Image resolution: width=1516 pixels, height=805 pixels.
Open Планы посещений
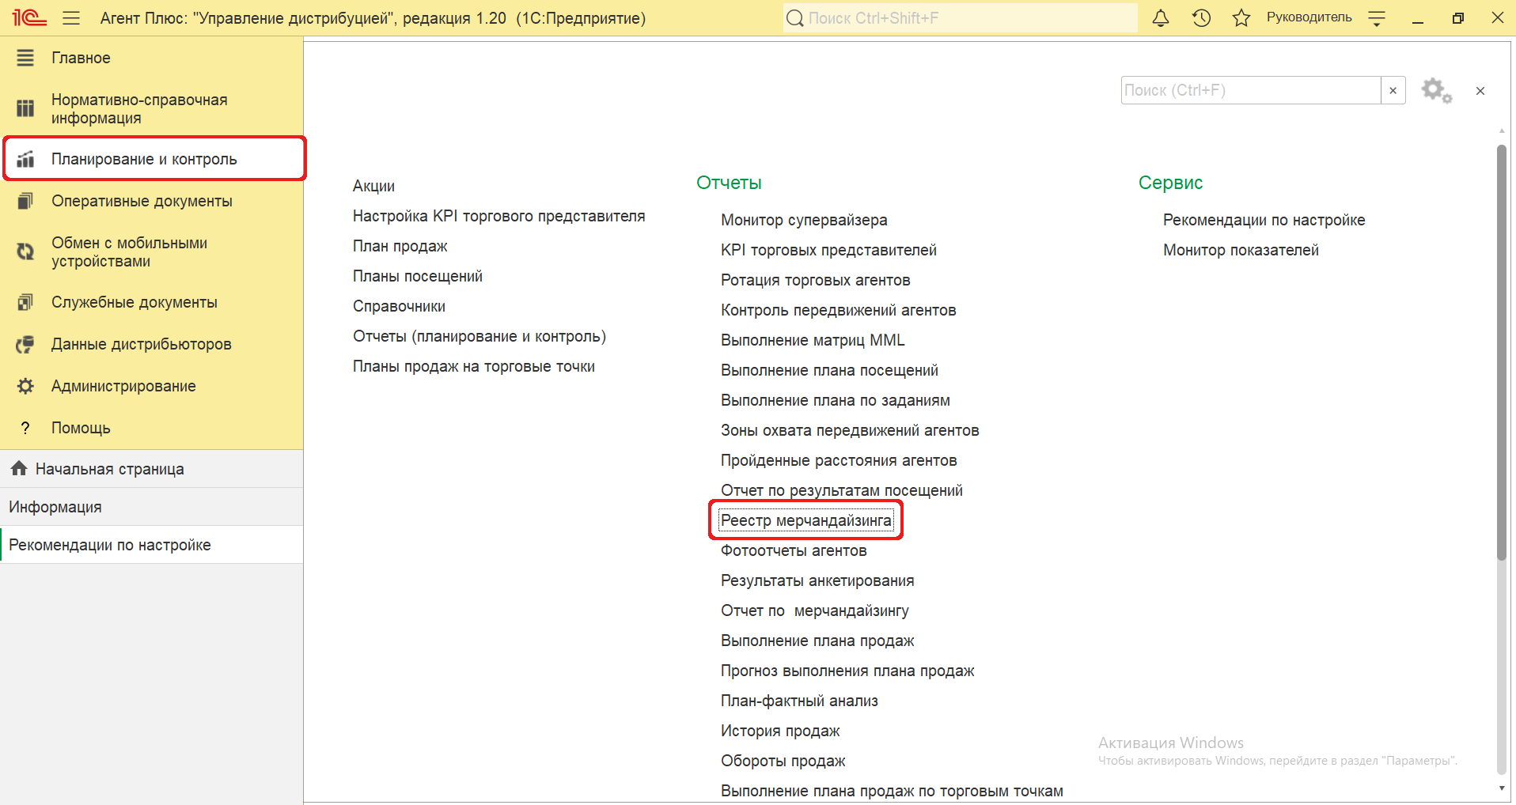418,276
